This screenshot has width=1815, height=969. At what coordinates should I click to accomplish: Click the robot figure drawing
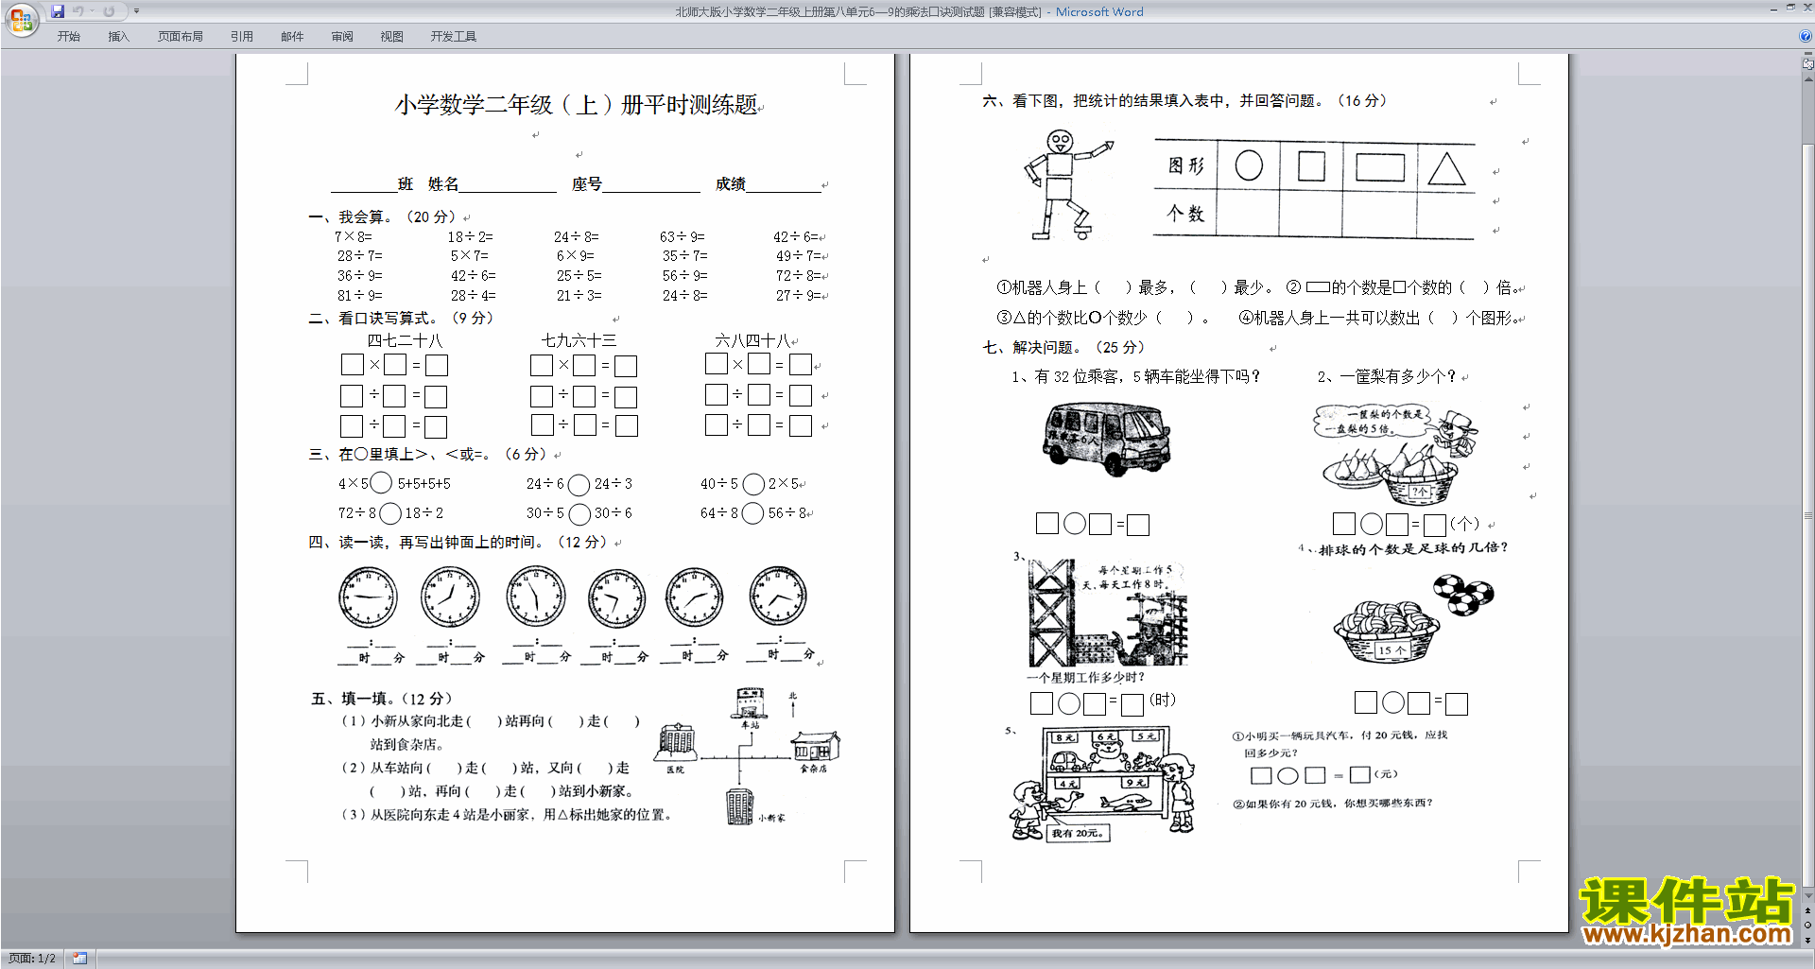1068,184
